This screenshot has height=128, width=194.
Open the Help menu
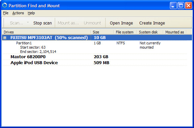31,13
